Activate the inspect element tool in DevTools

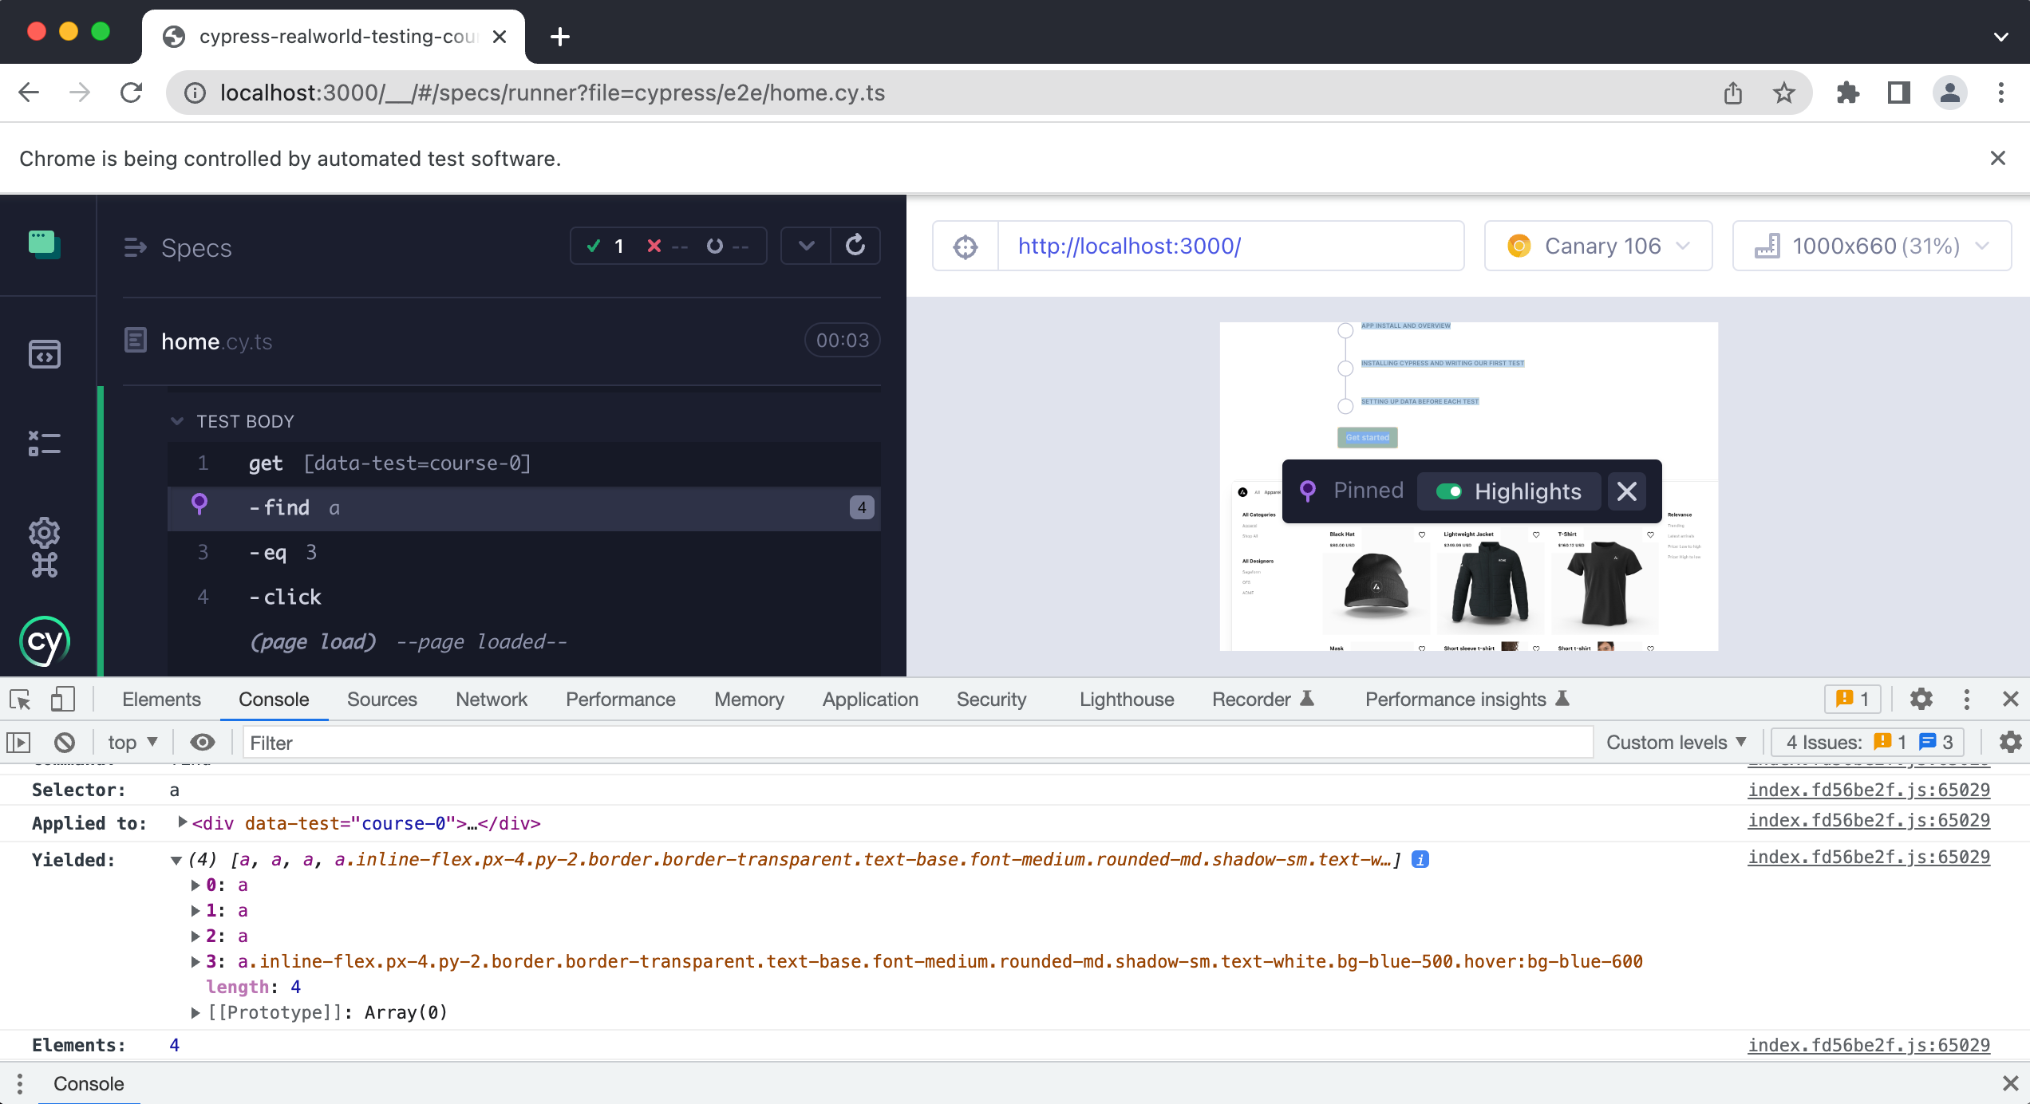pos(19,700)
